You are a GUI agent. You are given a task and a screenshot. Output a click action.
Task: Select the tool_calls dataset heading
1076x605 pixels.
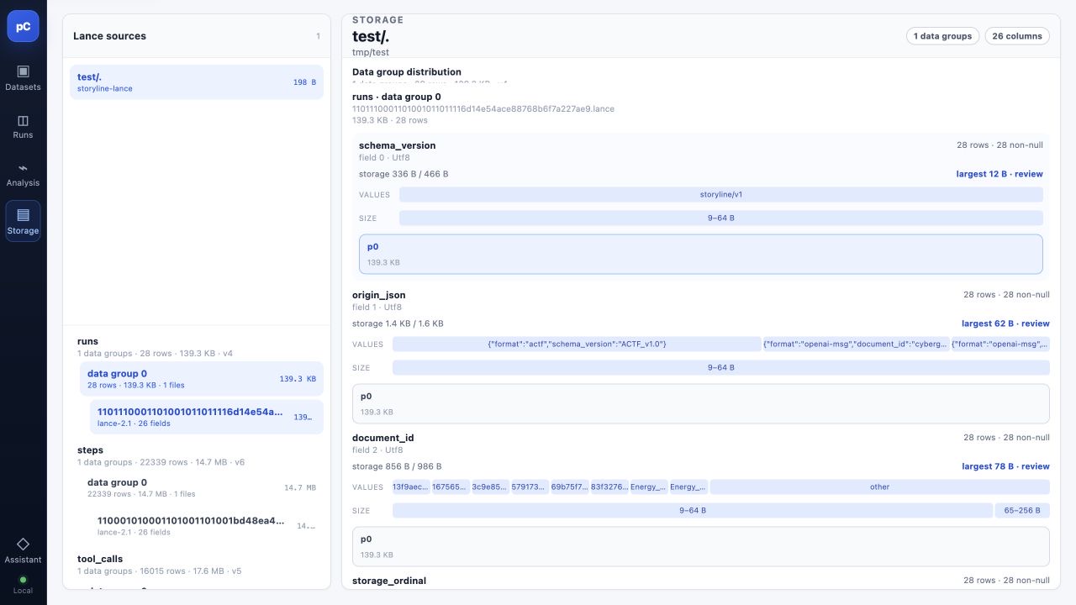100,559
